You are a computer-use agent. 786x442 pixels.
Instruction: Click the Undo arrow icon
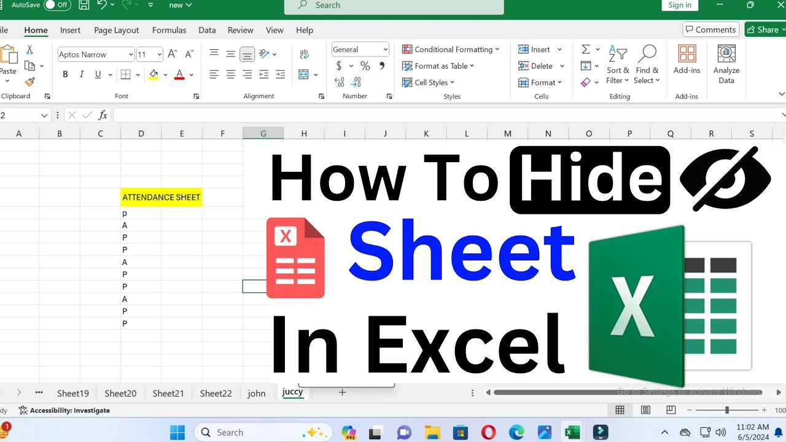[x=102, y=5]
